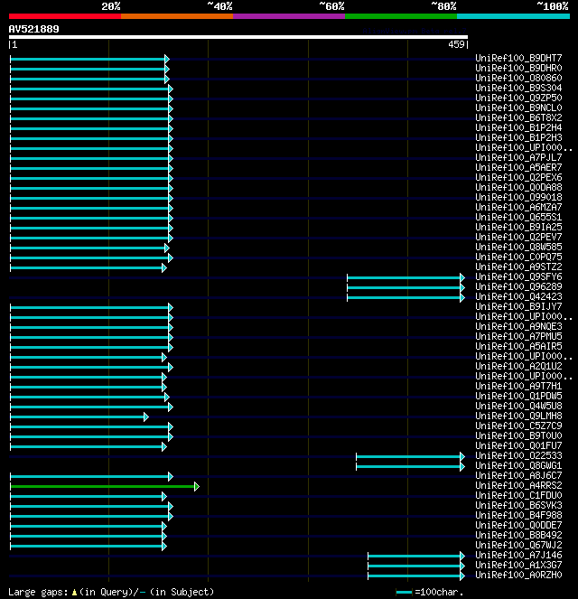
Task: Click alignment bar of hit A7J146
Action: 416,556
